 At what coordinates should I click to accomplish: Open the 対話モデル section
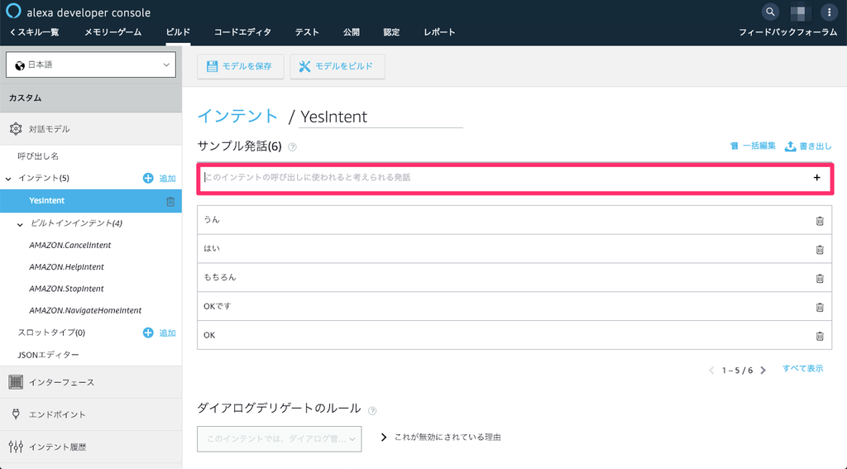point(91,128)
